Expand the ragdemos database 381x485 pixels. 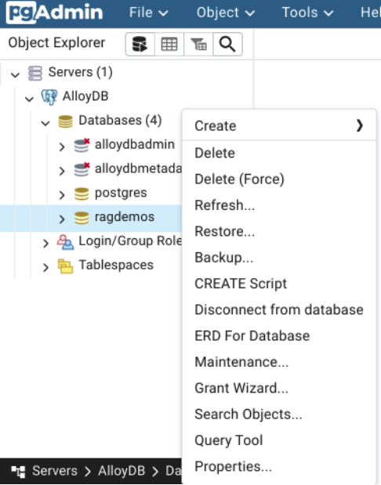point(62,219)
